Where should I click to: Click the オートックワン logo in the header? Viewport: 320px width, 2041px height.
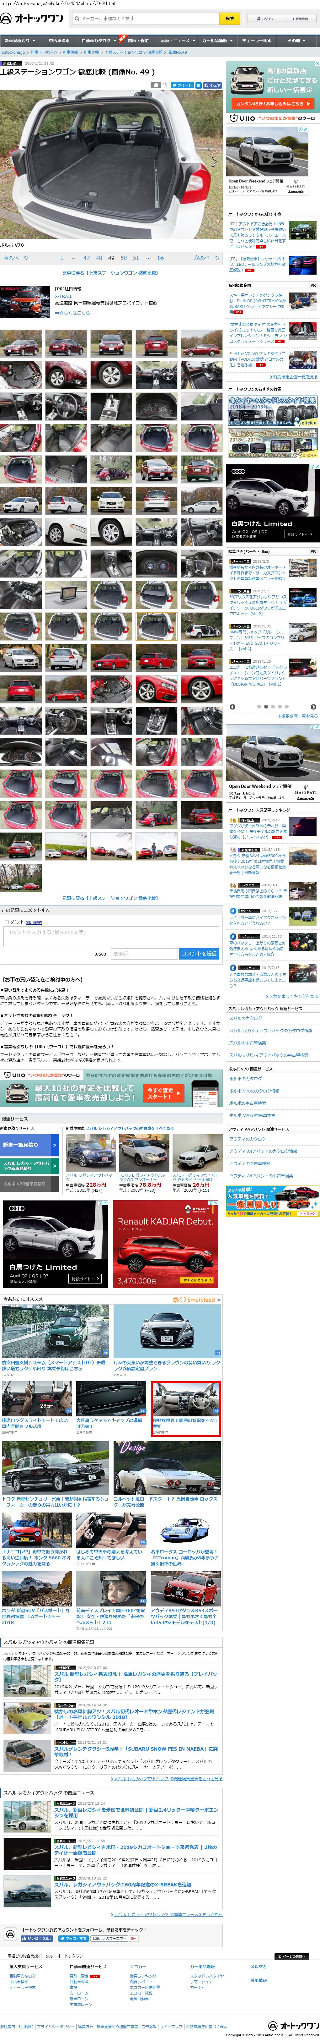(x=32, y=18)
